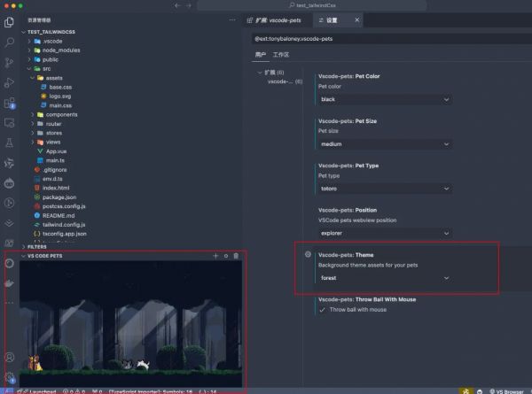Open the Testing flask icon

10,143
